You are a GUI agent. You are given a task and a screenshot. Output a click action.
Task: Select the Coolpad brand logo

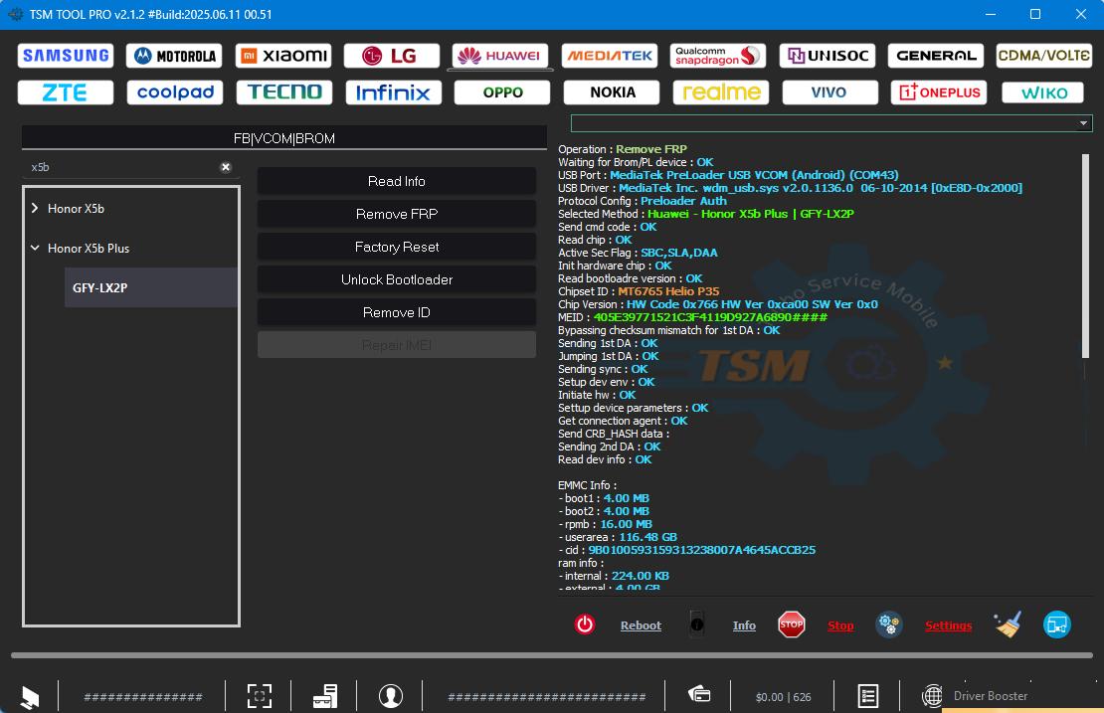tap(175, 92)
